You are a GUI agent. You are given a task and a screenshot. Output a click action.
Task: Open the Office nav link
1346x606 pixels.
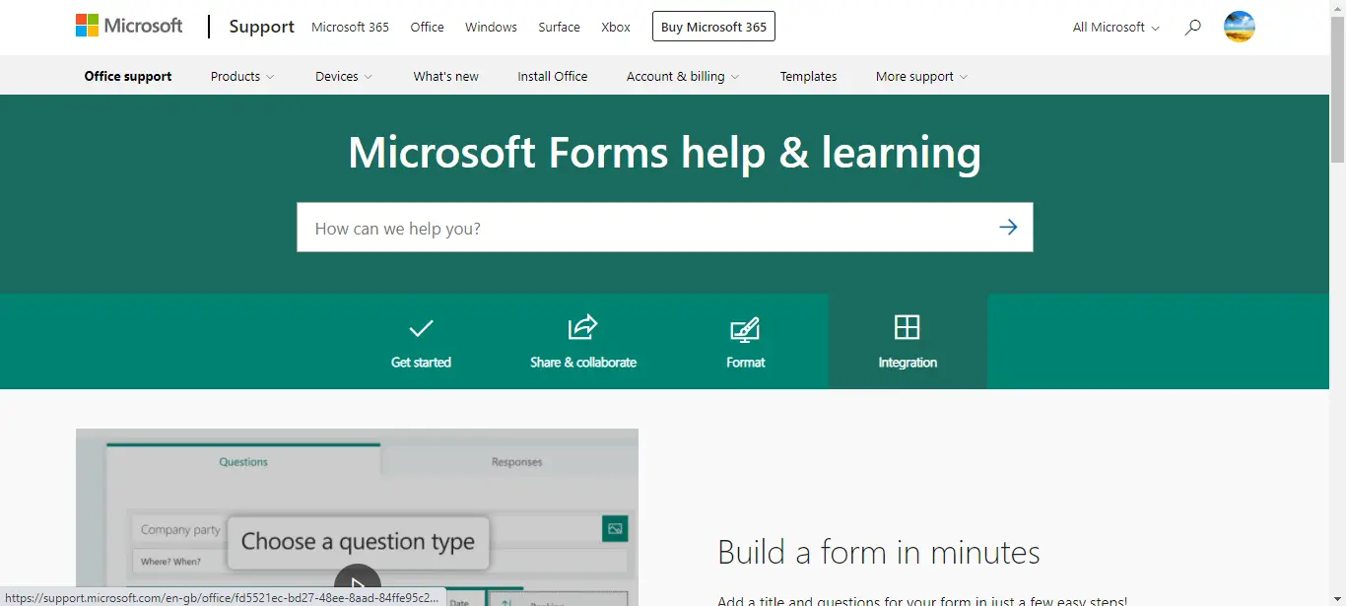point(427,28)
